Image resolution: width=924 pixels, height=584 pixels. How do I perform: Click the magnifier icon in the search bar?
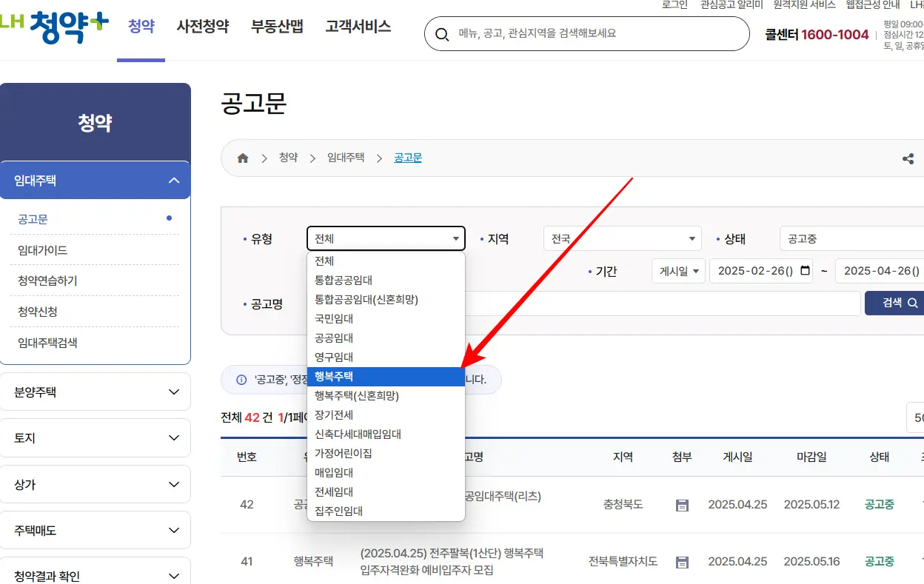[x=442, y=33]
